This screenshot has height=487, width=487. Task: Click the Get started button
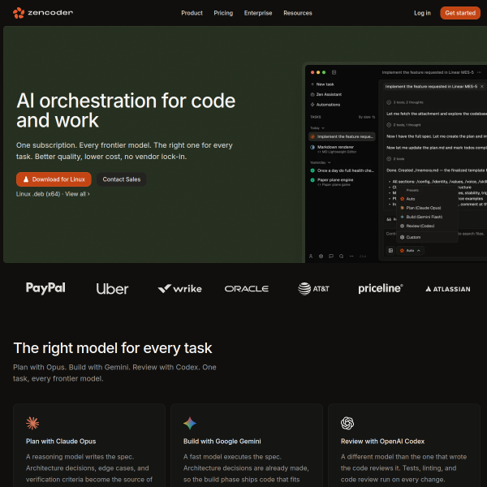point(460,13)
